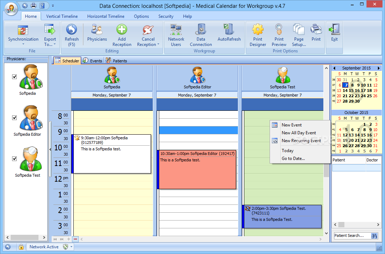Click the help icon in quick access toolbar
The width and height of the screenshot is (385, 254).
(x=42, y=5)
